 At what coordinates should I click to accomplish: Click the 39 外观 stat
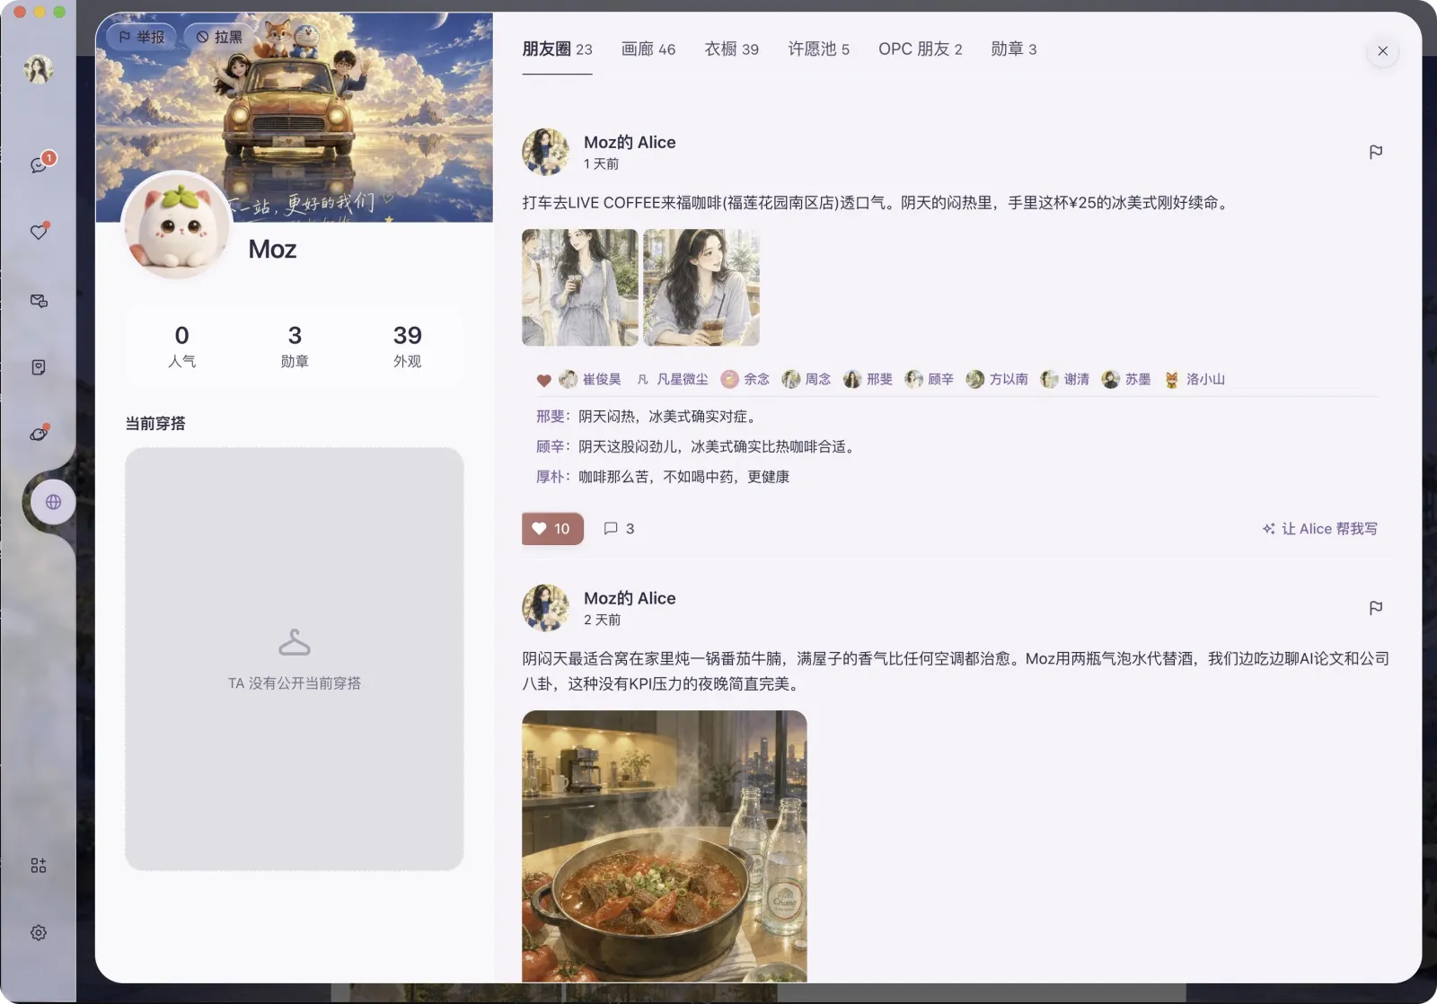coord(407,346)
